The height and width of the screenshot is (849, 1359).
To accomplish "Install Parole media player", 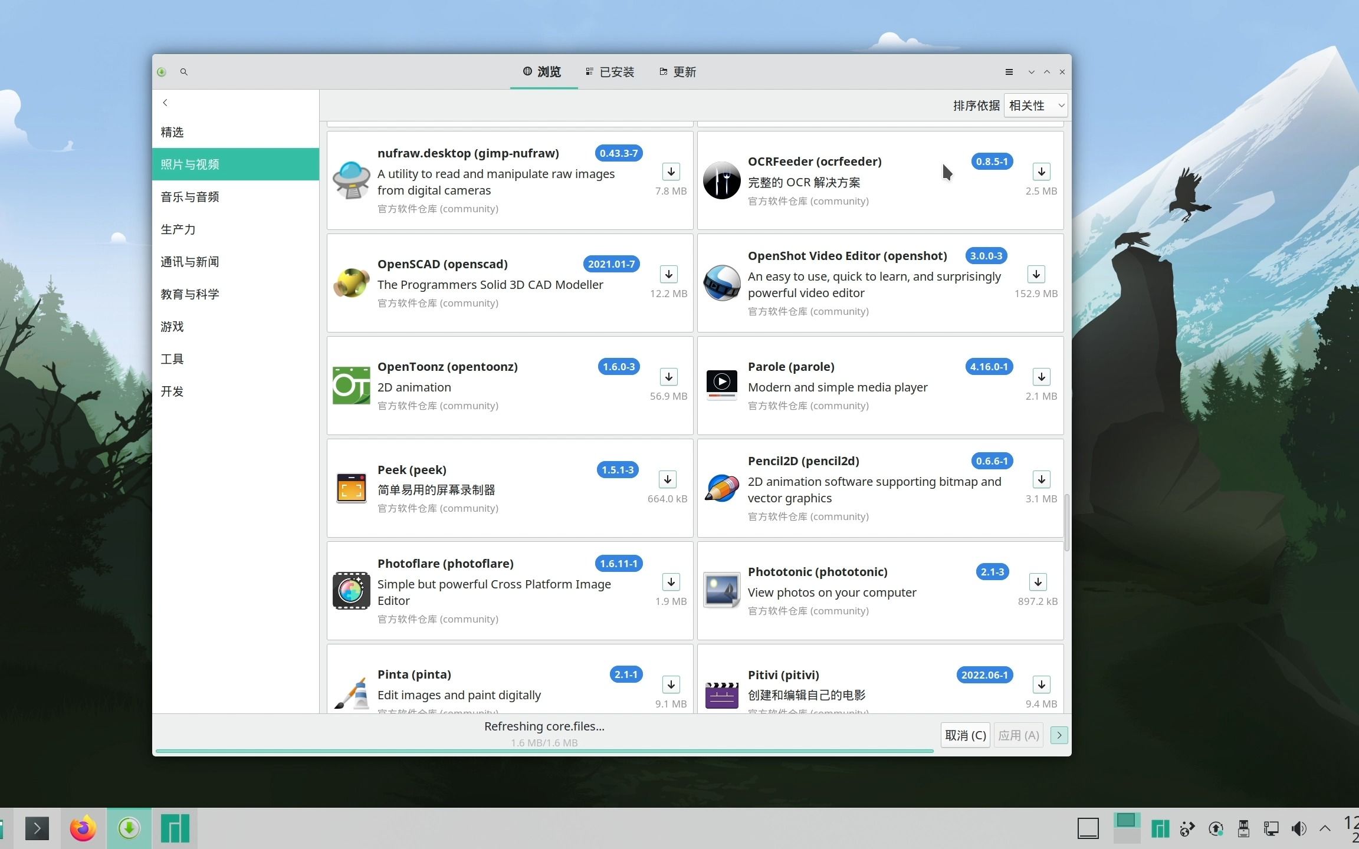I will click(1041, 377).
